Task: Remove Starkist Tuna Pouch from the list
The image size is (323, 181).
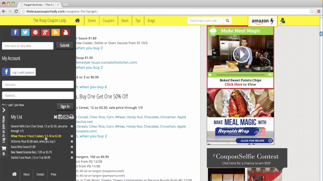Action: coord(72,157)
